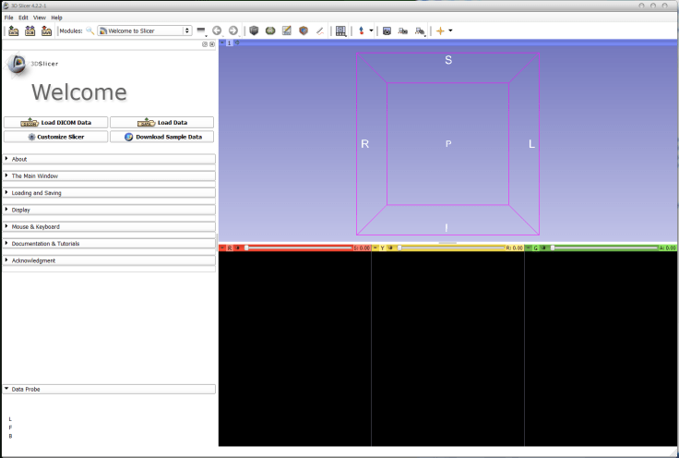
Task: Click the scene view capture icon
Action: (x=403, y=30)
